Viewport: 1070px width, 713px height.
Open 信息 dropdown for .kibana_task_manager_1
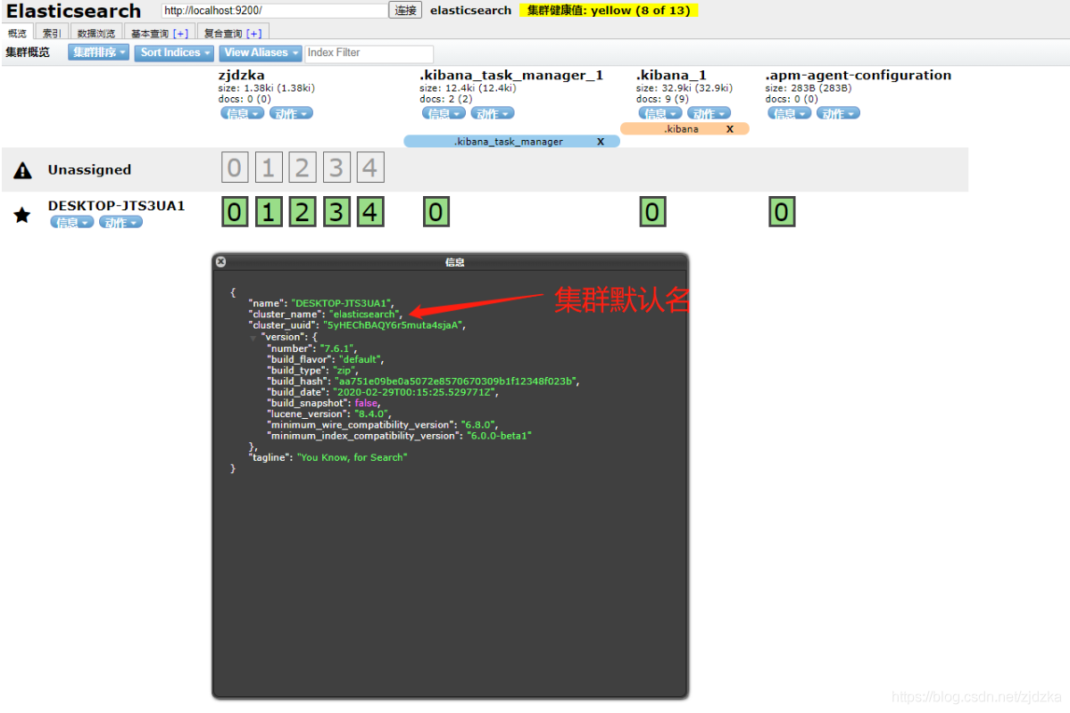[444, 113]
